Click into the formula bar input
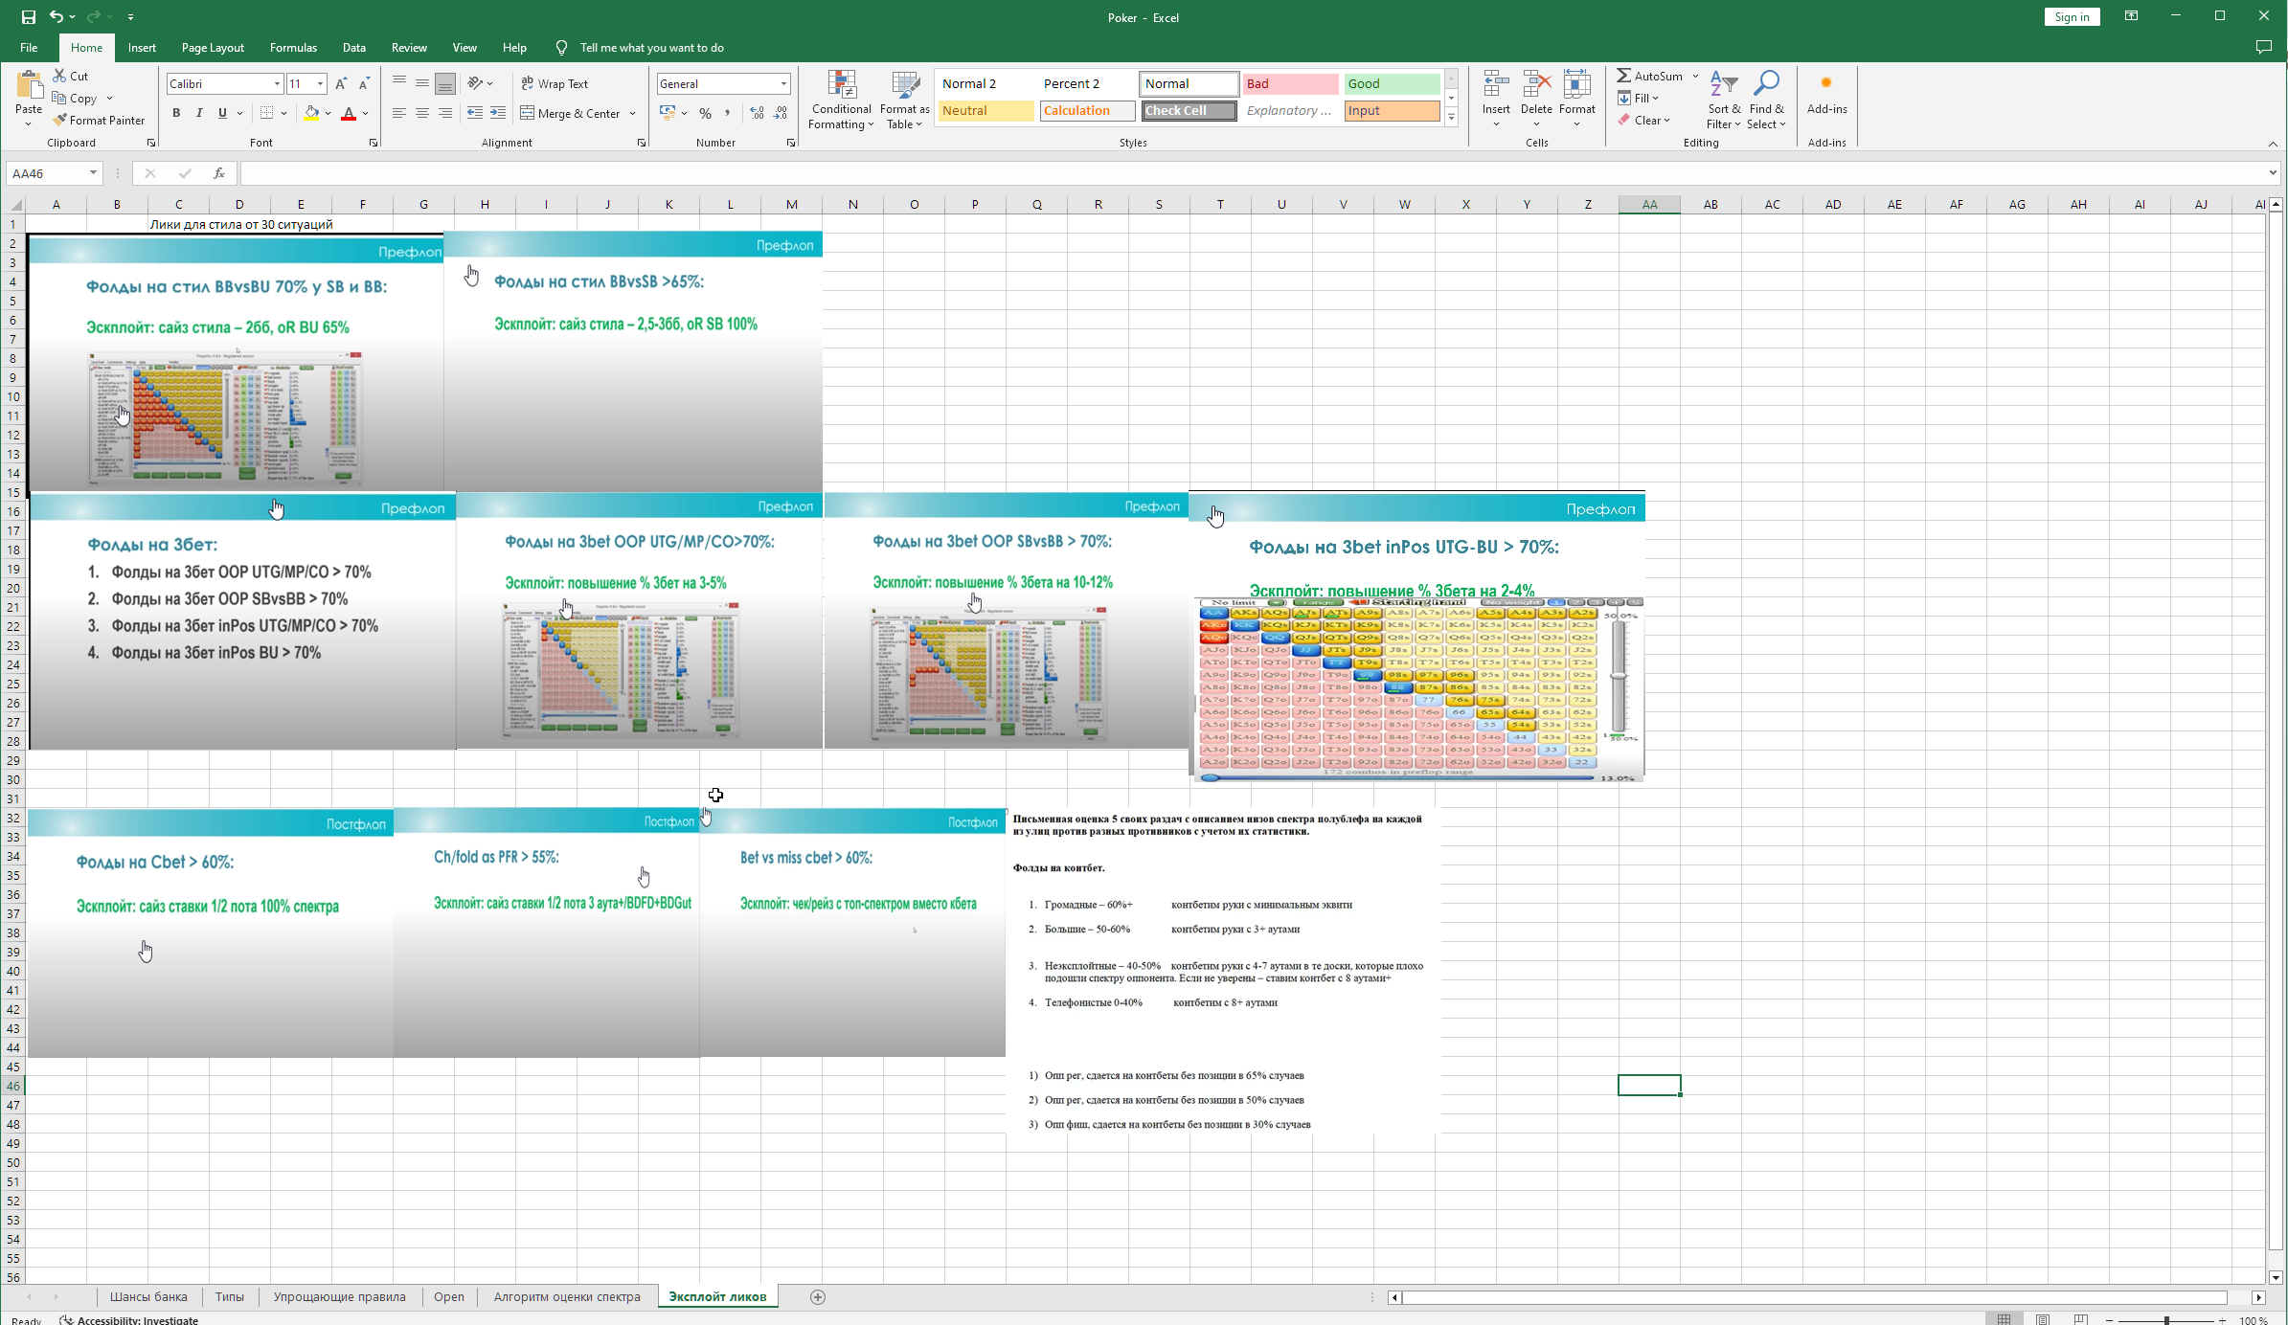 pos(1253,173)
